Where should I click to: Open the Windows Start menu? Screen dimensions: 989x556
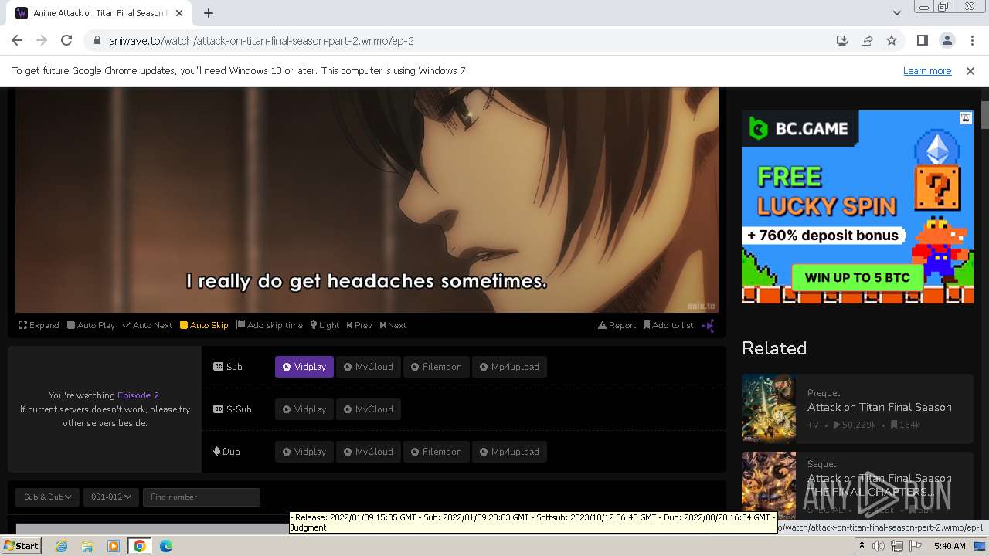pos(21,546)
